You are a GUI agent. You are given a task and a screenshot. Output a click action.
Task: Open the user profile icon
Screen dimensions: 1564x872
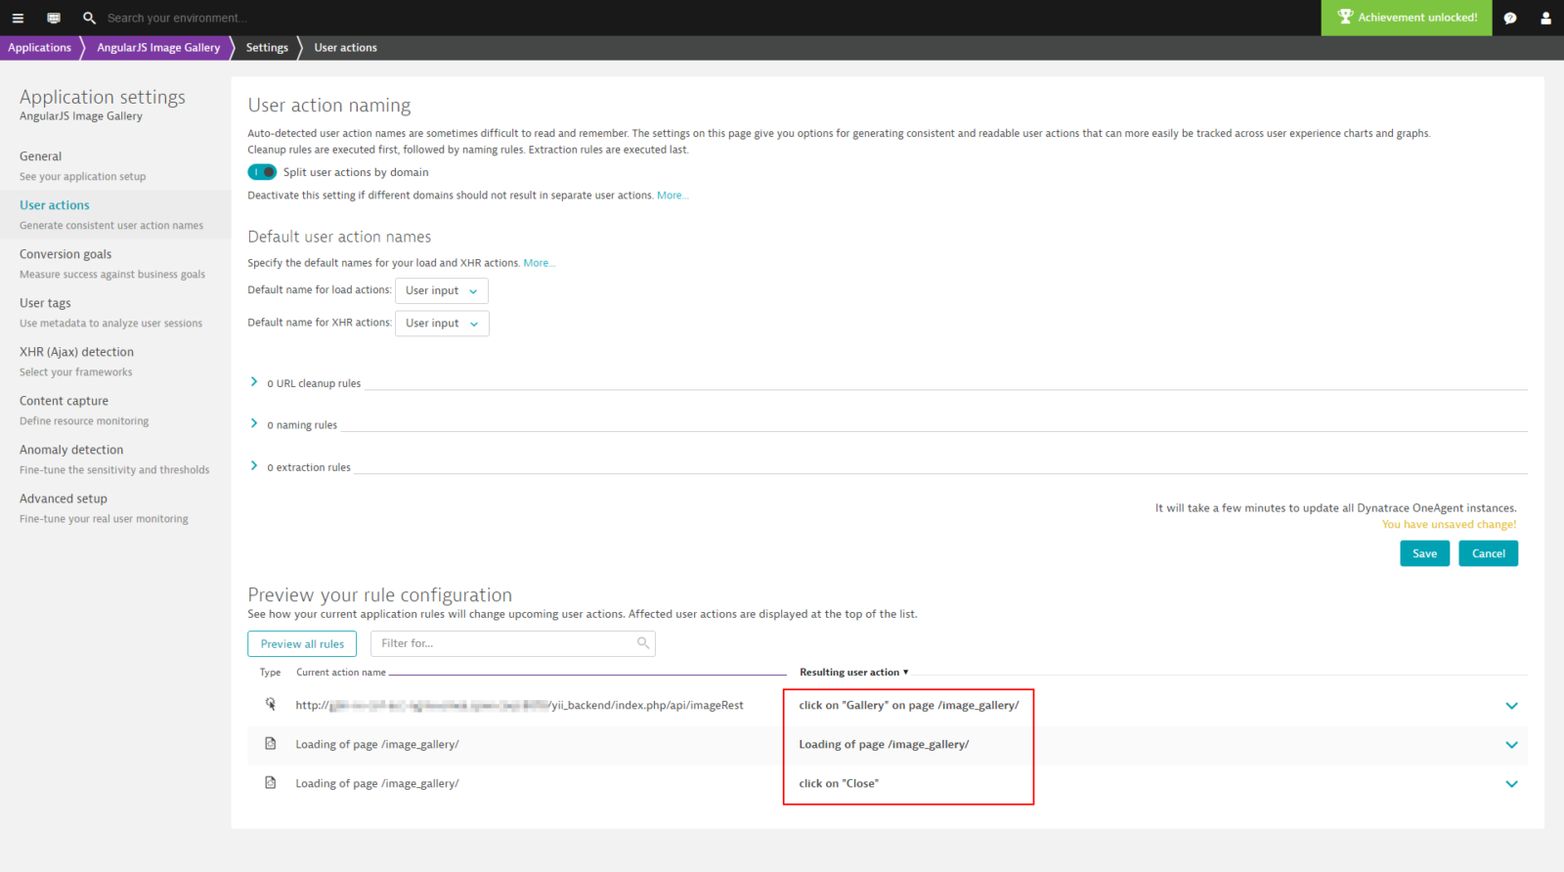(x=1545, y=18)
